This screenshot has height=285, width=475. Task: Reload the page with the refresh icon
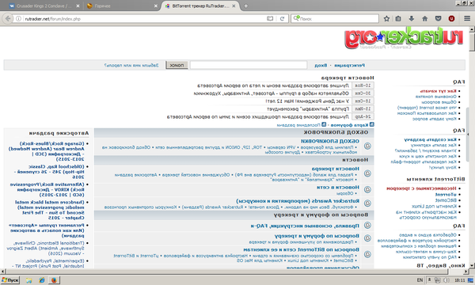282,18
